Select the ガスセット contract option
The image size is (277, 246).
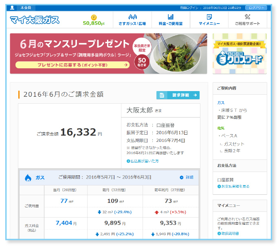[x=234, y=144]
